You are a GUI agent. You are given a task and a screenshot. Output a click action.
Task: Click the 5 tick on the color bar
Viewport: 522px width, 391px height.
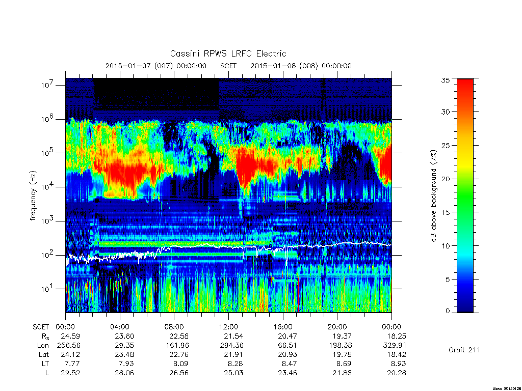pyautogui.click(x=448, y=280)
